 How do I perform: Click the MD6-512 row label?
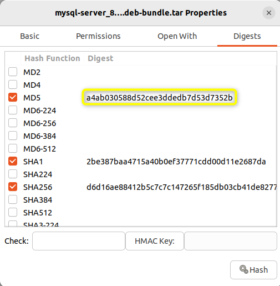pos(39,149)
